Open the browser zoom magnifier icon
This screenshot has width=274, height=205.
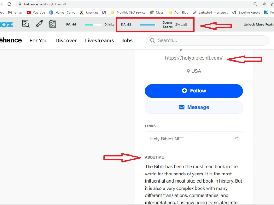tap(255, 4)
